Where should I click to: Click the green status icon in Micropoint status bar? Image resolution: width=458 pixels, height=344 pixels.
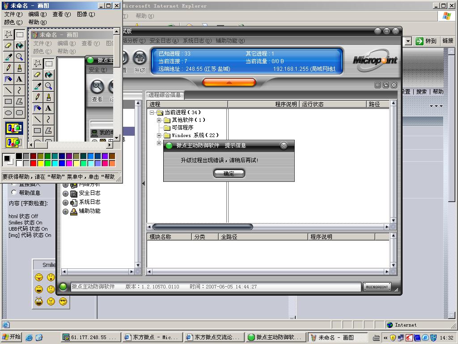[63, 287]
